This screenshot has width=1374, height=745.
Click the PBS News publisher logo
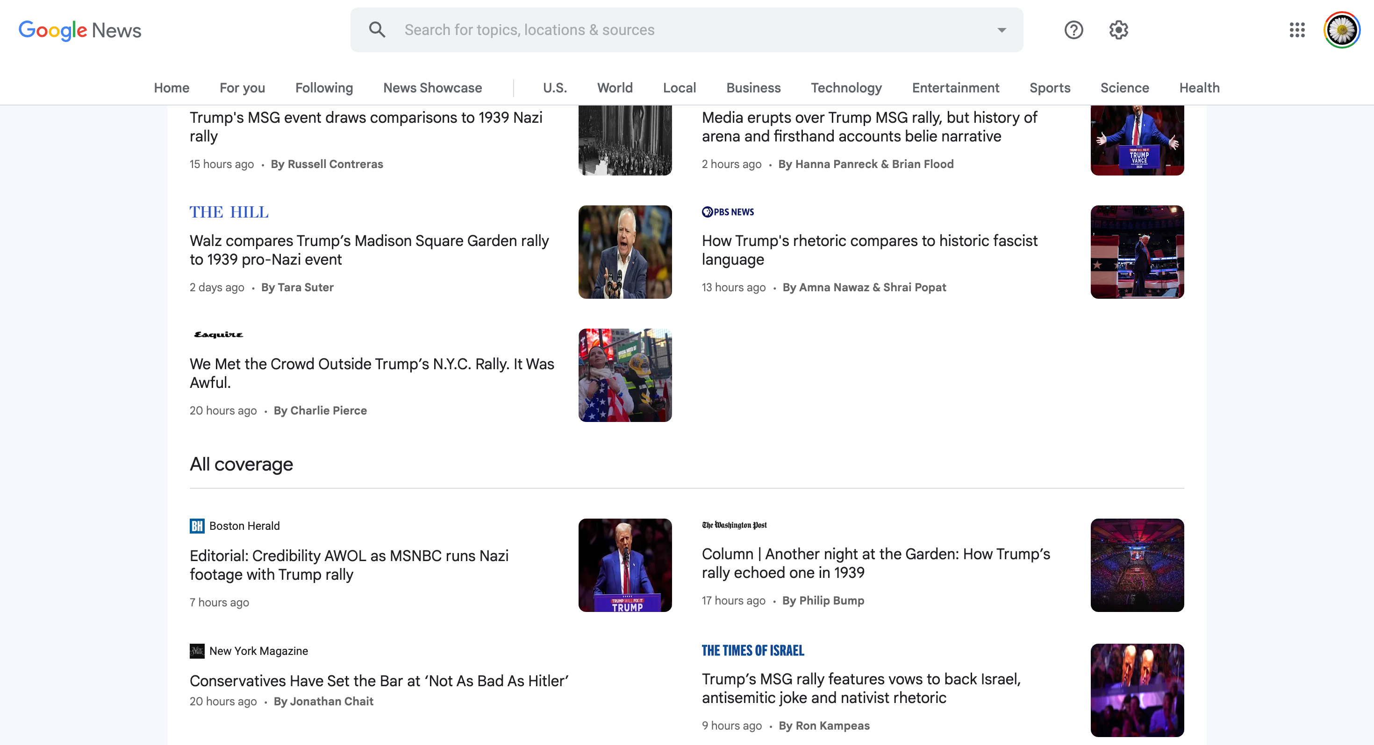[x=728, y=211]
